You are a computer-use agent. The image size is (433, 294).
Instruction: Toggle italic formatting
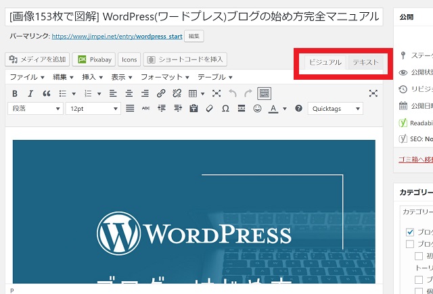[30, 93]
